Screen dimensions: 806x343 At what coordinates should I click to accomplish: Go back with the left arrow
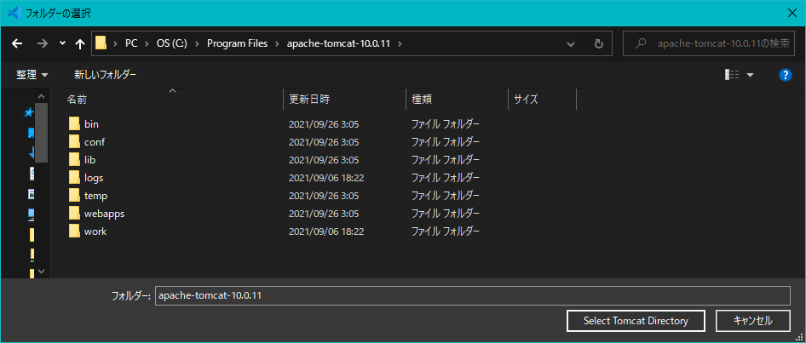point(17,44)
